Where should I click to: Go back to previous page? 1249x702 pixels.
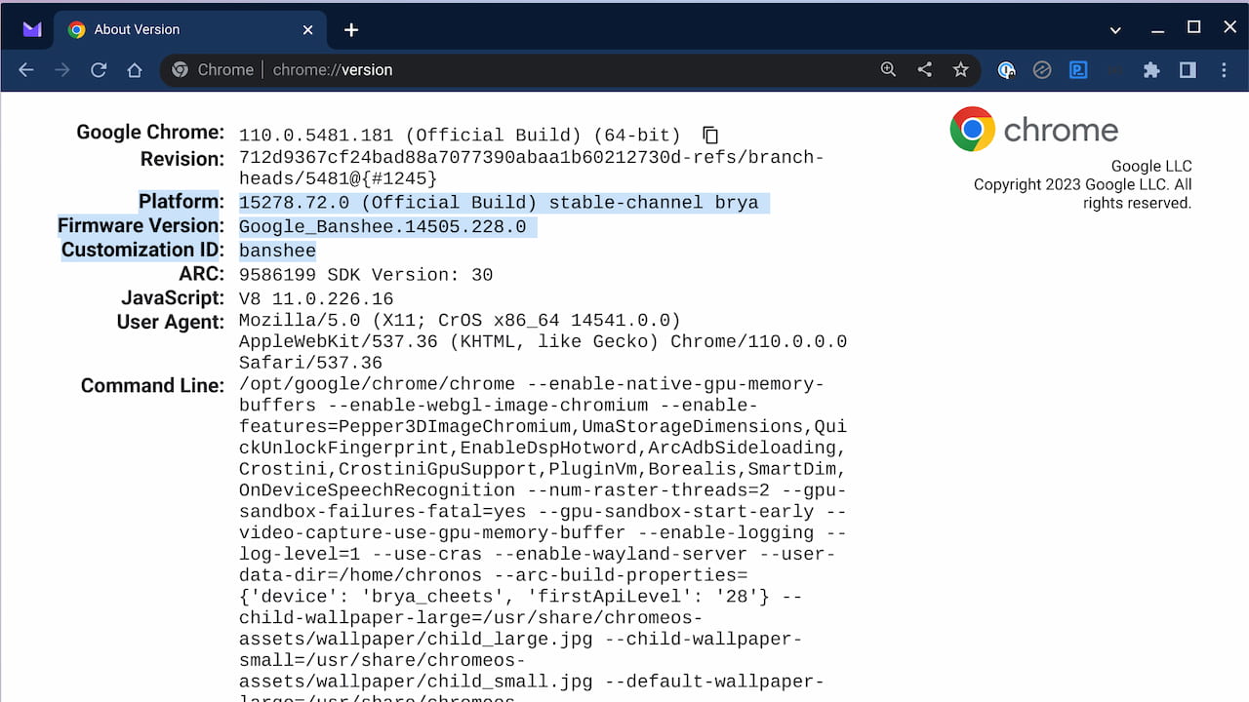coord(26,70)
